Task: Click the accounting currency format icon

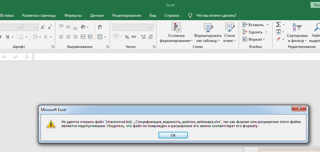Action: (x=116, y=37)
